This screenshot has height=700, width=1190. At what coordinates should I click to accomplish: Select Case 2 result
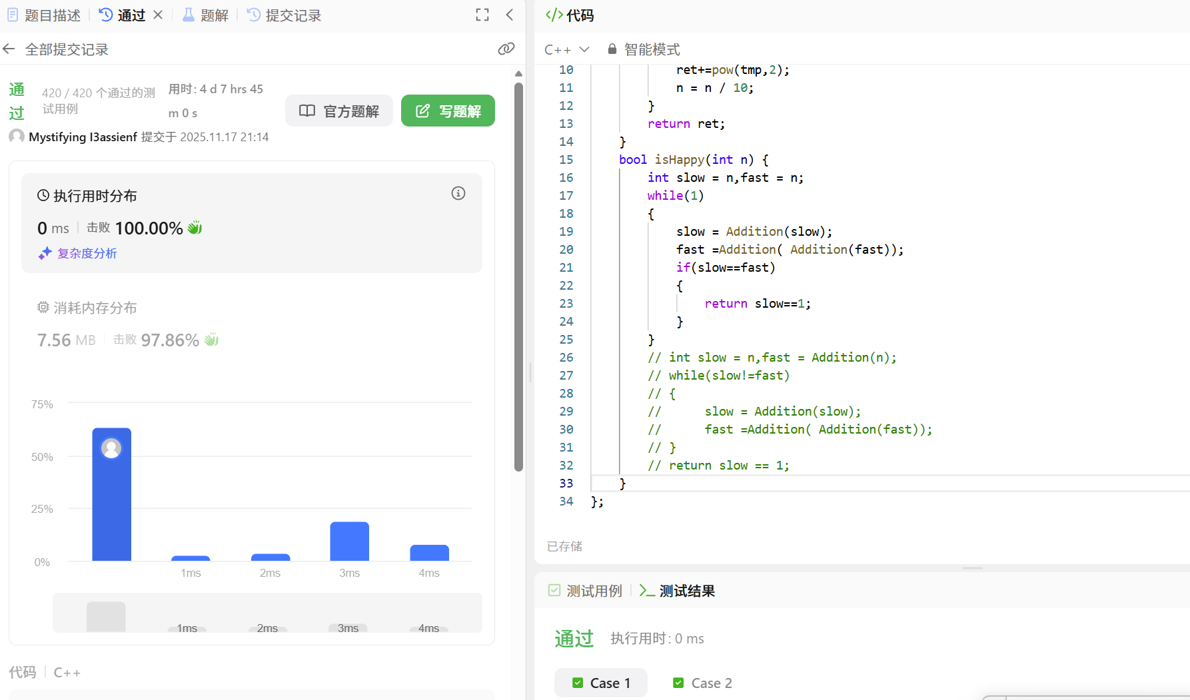tap(702, 683)
